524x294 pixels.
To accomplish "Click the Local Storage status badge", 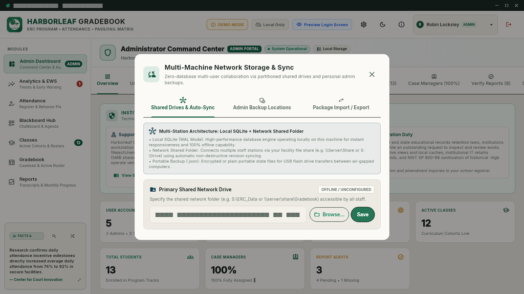I will click(332, 49).
